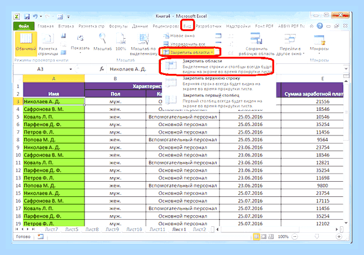Screen dimensions: 364x255
Task: Click the macro recording icon in status bar
Action: (41, 236)
